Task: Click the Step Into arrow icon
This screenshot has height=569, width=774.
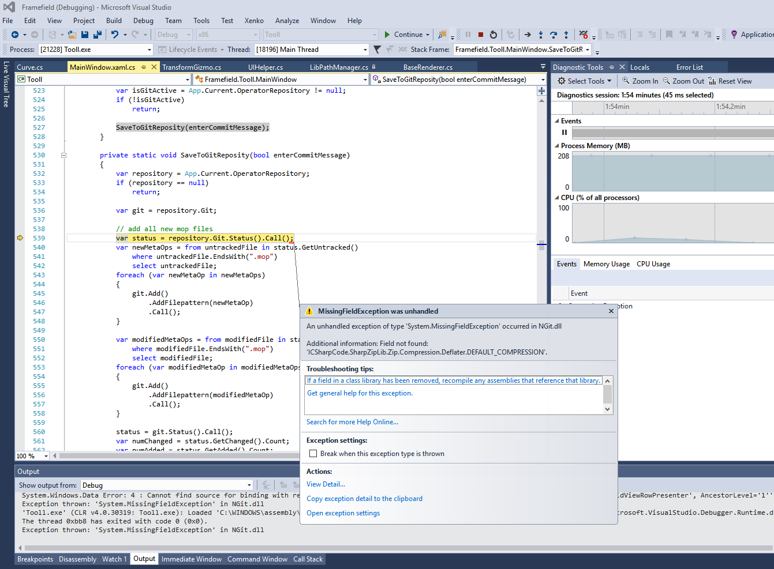Action: [541, 35]
